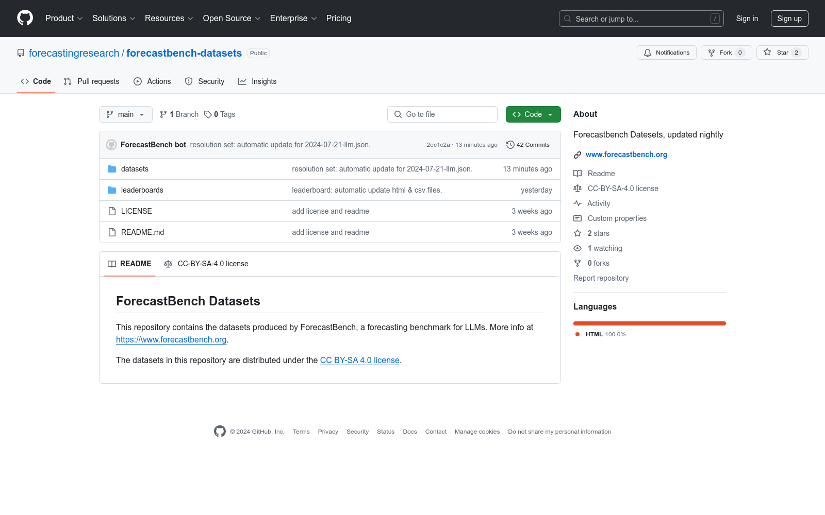The width and height of the screenshot is (825, 515).
Task: View the 42 Commits history
Action: 528,145
